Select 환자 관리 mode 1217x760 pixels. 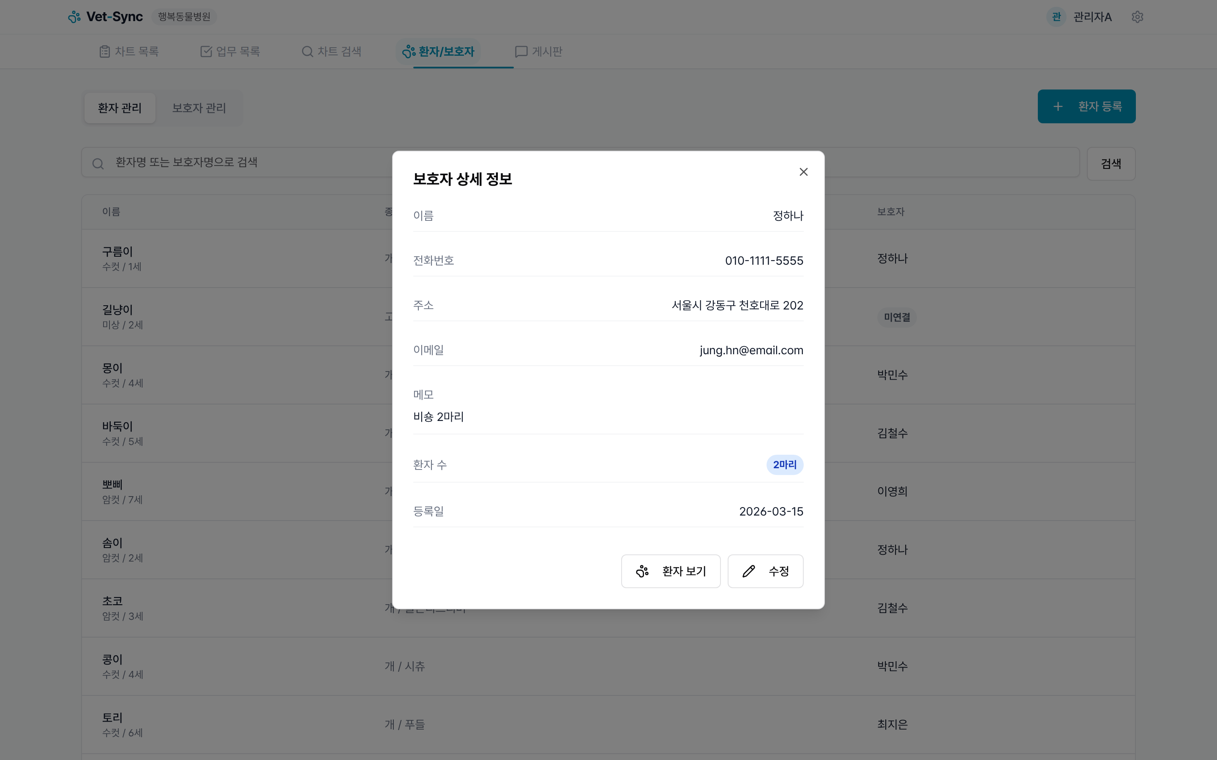(120, 108)
